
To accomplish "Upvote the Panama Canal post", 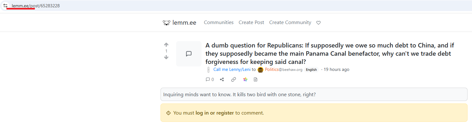I will (166, 45).
